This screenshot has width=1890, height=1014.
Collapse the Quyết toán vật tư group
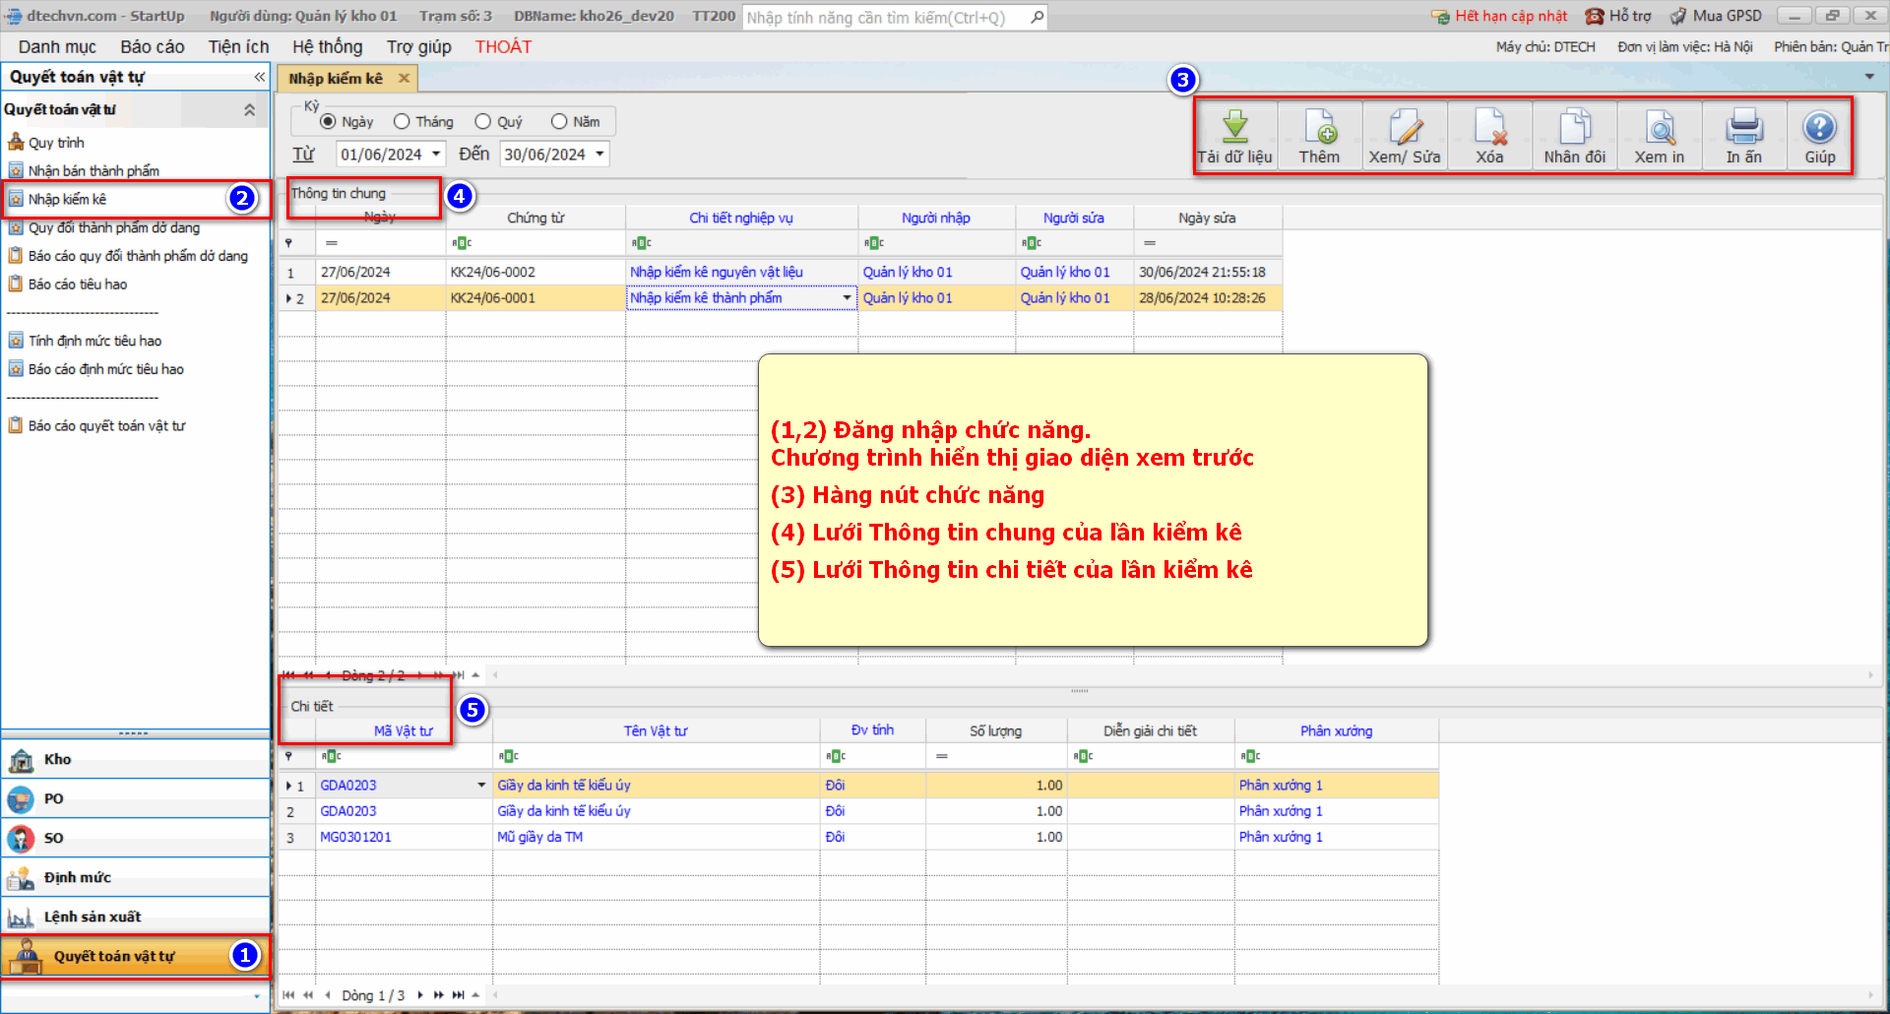pos(249,110)
